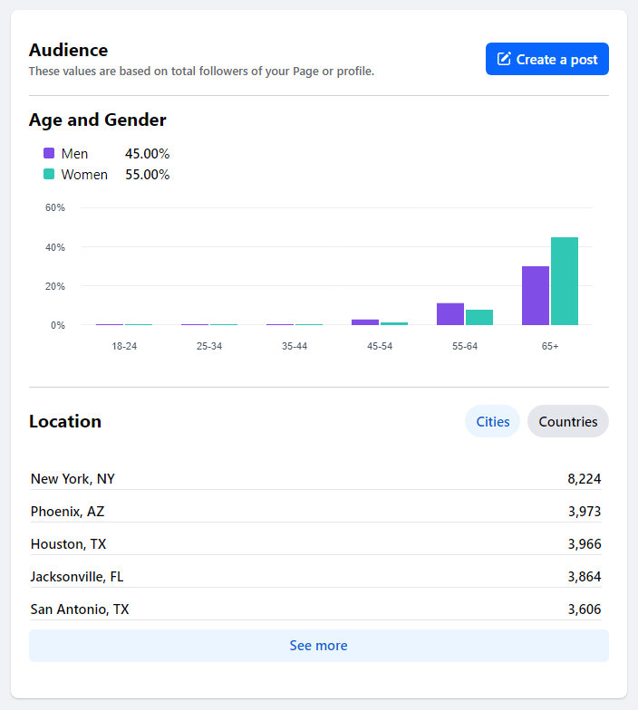Expand the list with See more

click(x=318, y=646)
